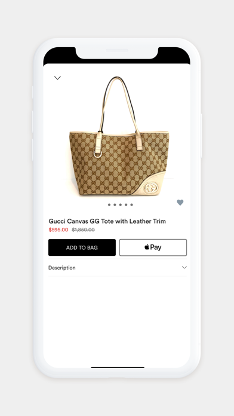Show the last image via fifth dot
234x416 pixels.
click(x=131, y=205)
